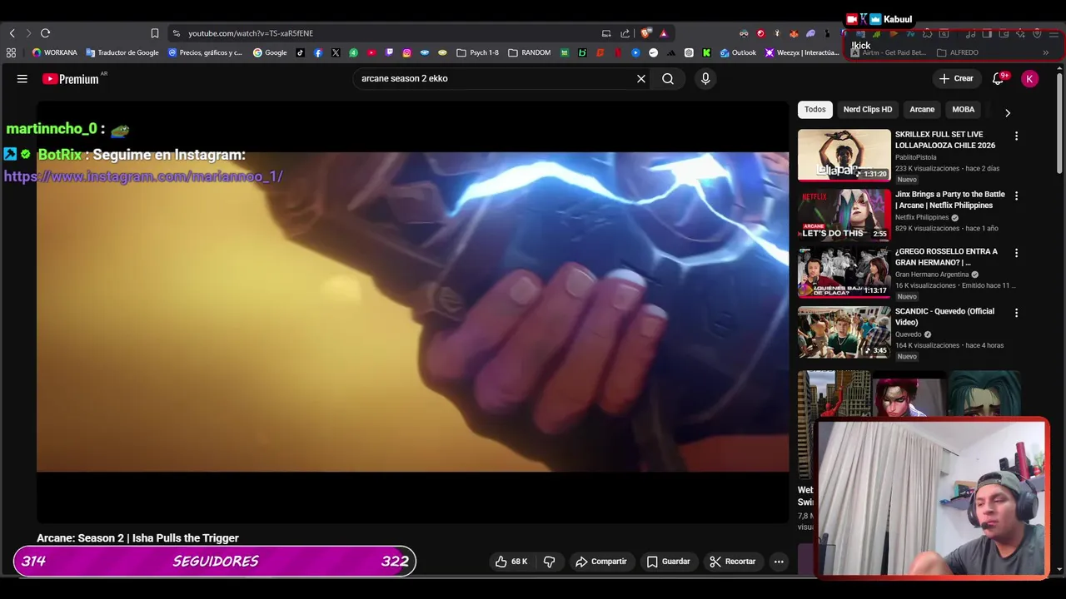1066x599 pixels.
Task: Expand the Psych 1-8 bookmark folder
Action: [x=477, y=52]
